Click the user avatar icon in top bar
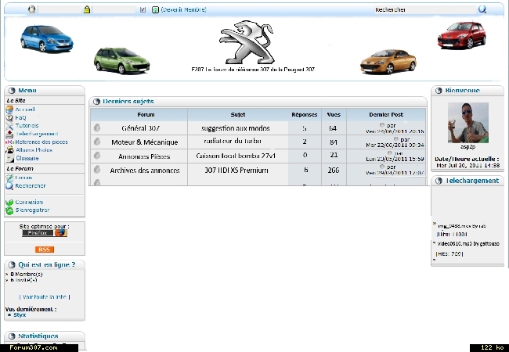This screenshot has width=509, height=352. coord(31,9)
